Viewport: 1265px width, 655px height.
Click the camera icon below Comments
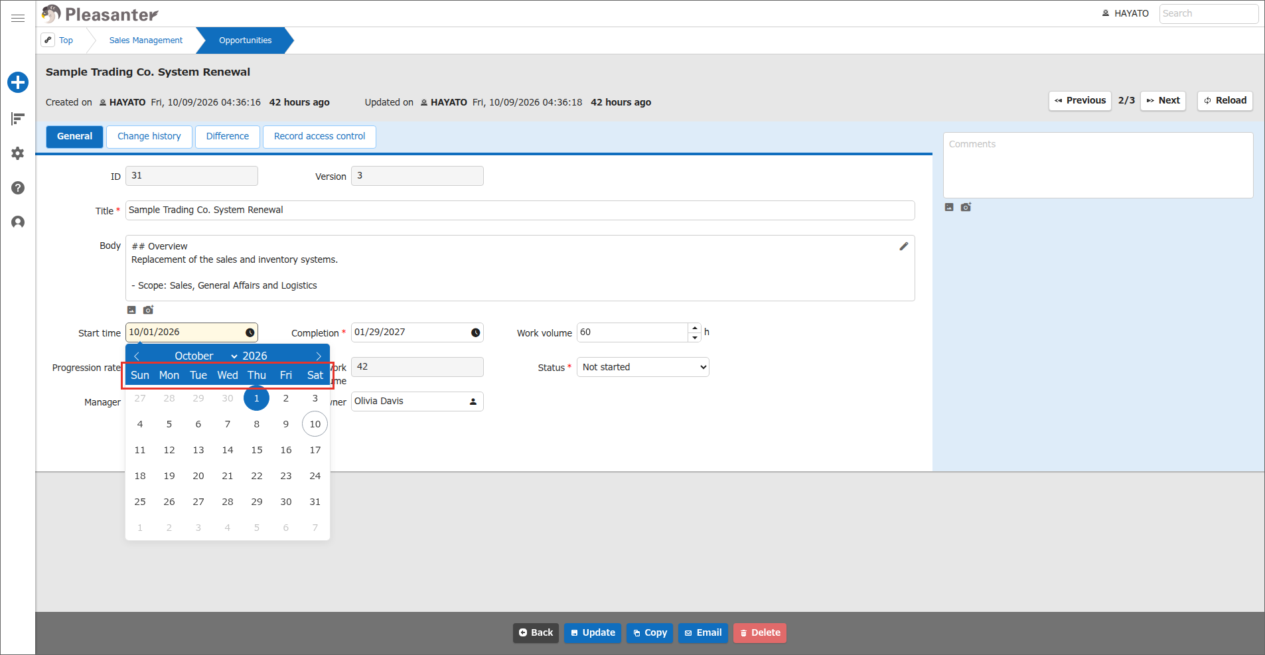tap(966, 207)
